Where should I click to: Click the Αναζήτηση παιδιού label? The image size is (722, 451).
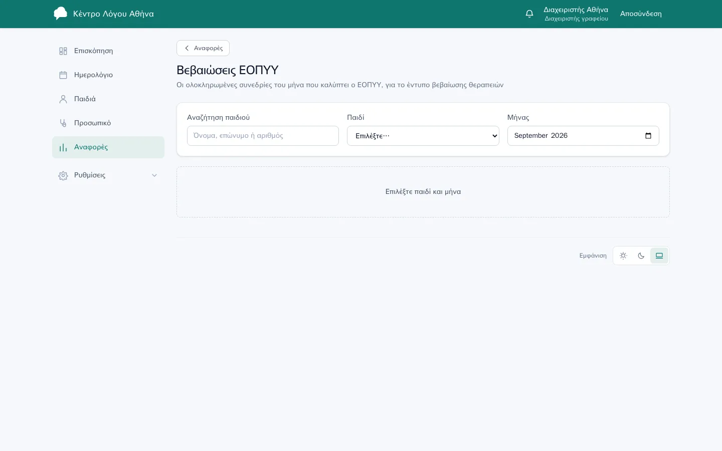click(x=218, y=117)
